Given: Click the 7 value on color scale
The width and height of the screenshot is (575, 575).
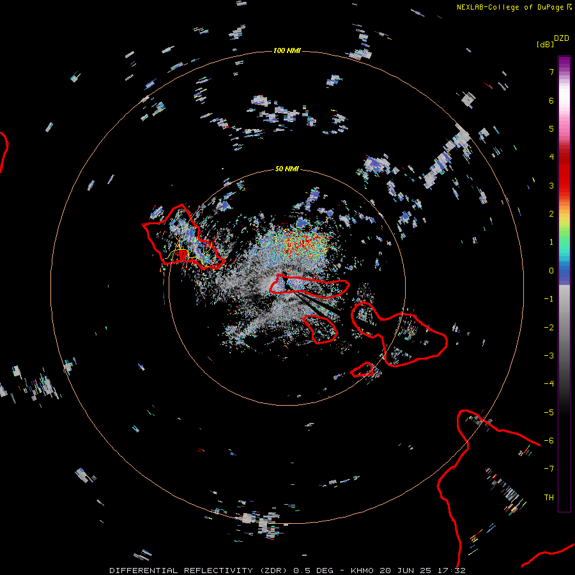Looking at the screenshot, I should [551, 72].
